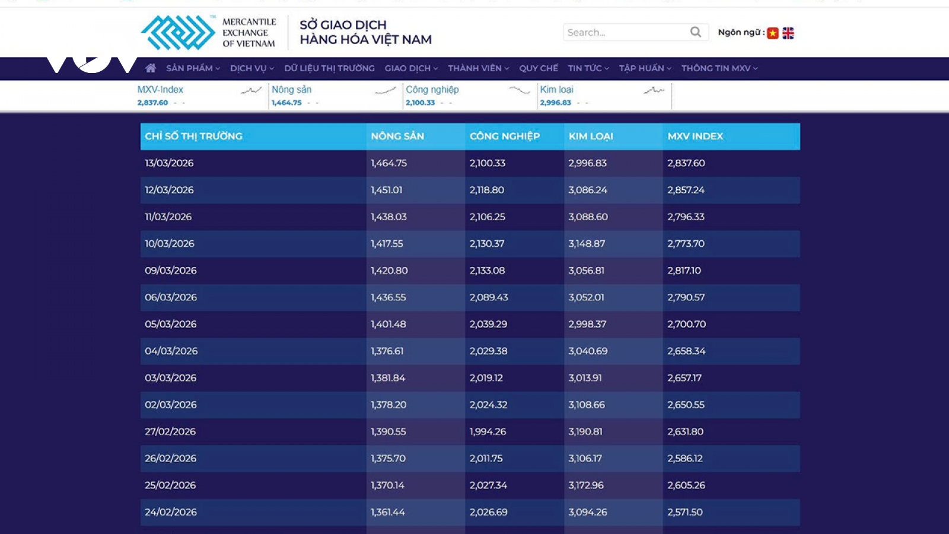
Task: Go to the Quy chế menu item
Action: point(539,68)
